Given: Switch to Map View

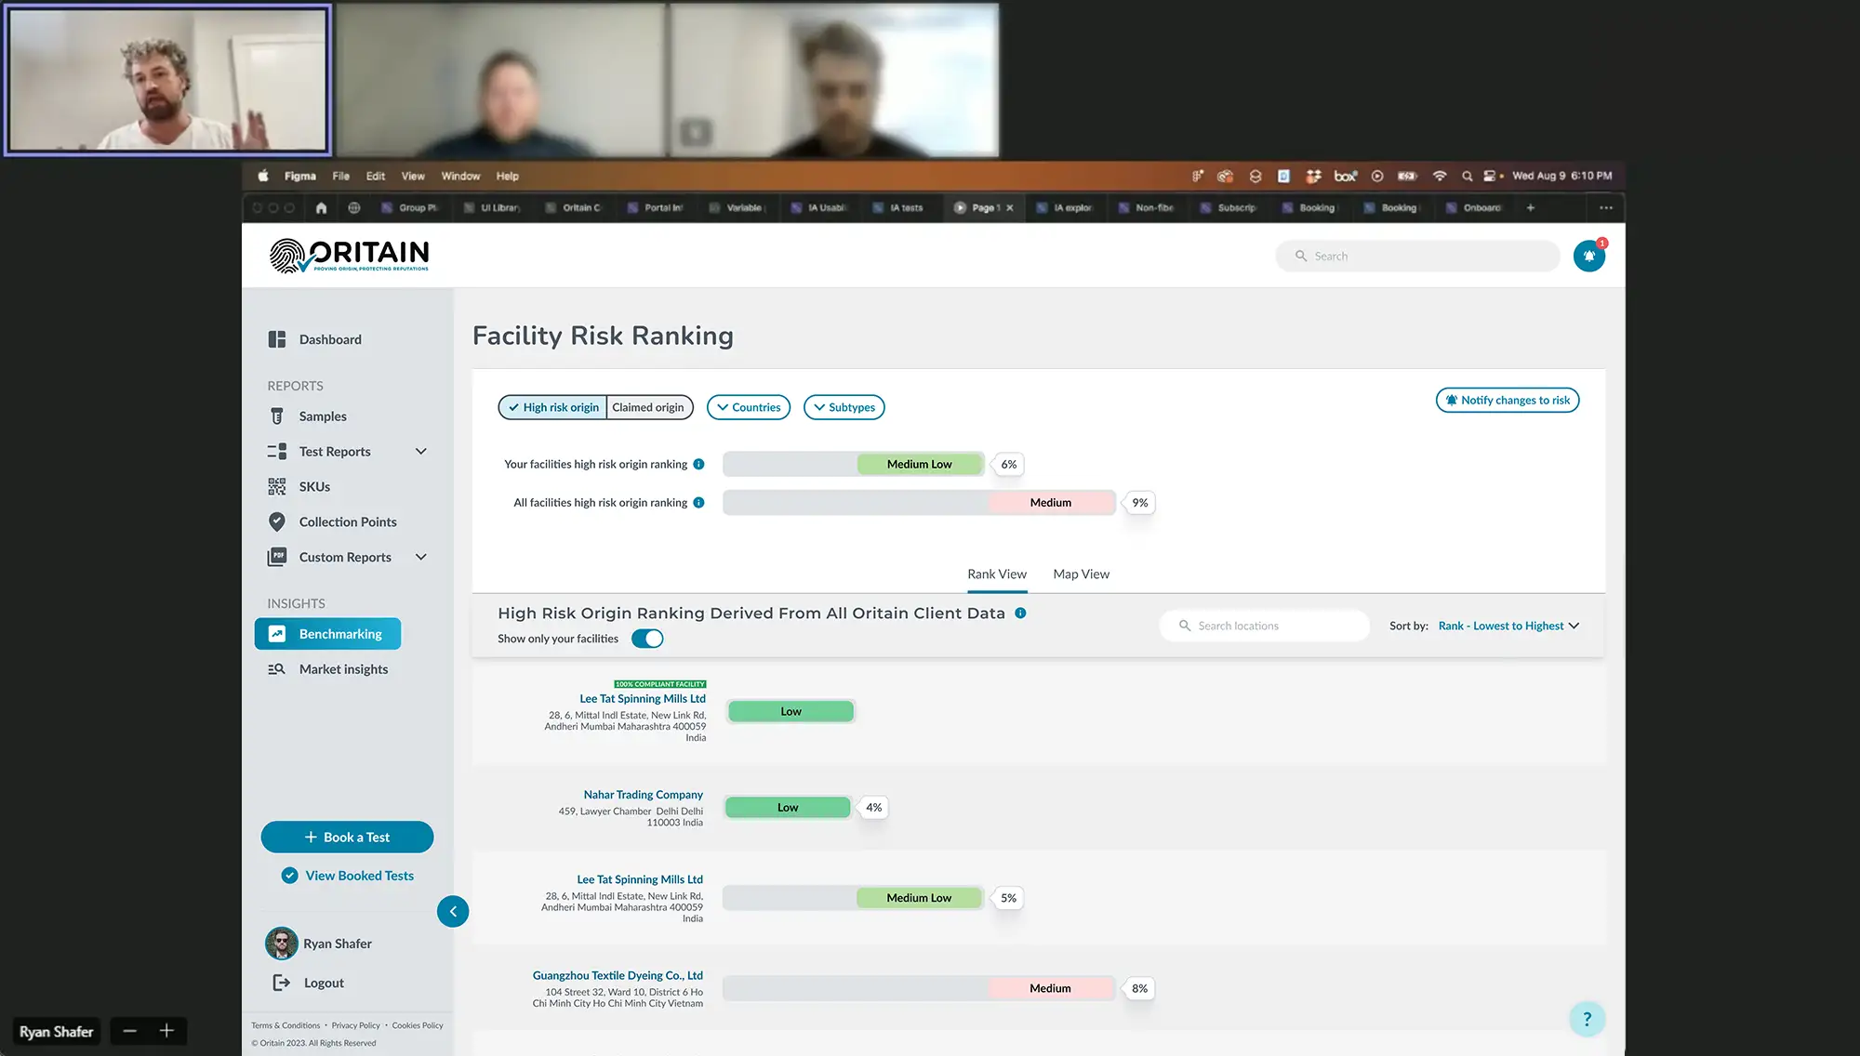Looking at the screenshot, I should [1081, 574].
